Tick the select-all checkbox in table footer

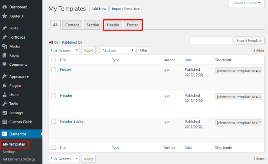point(54,148)
